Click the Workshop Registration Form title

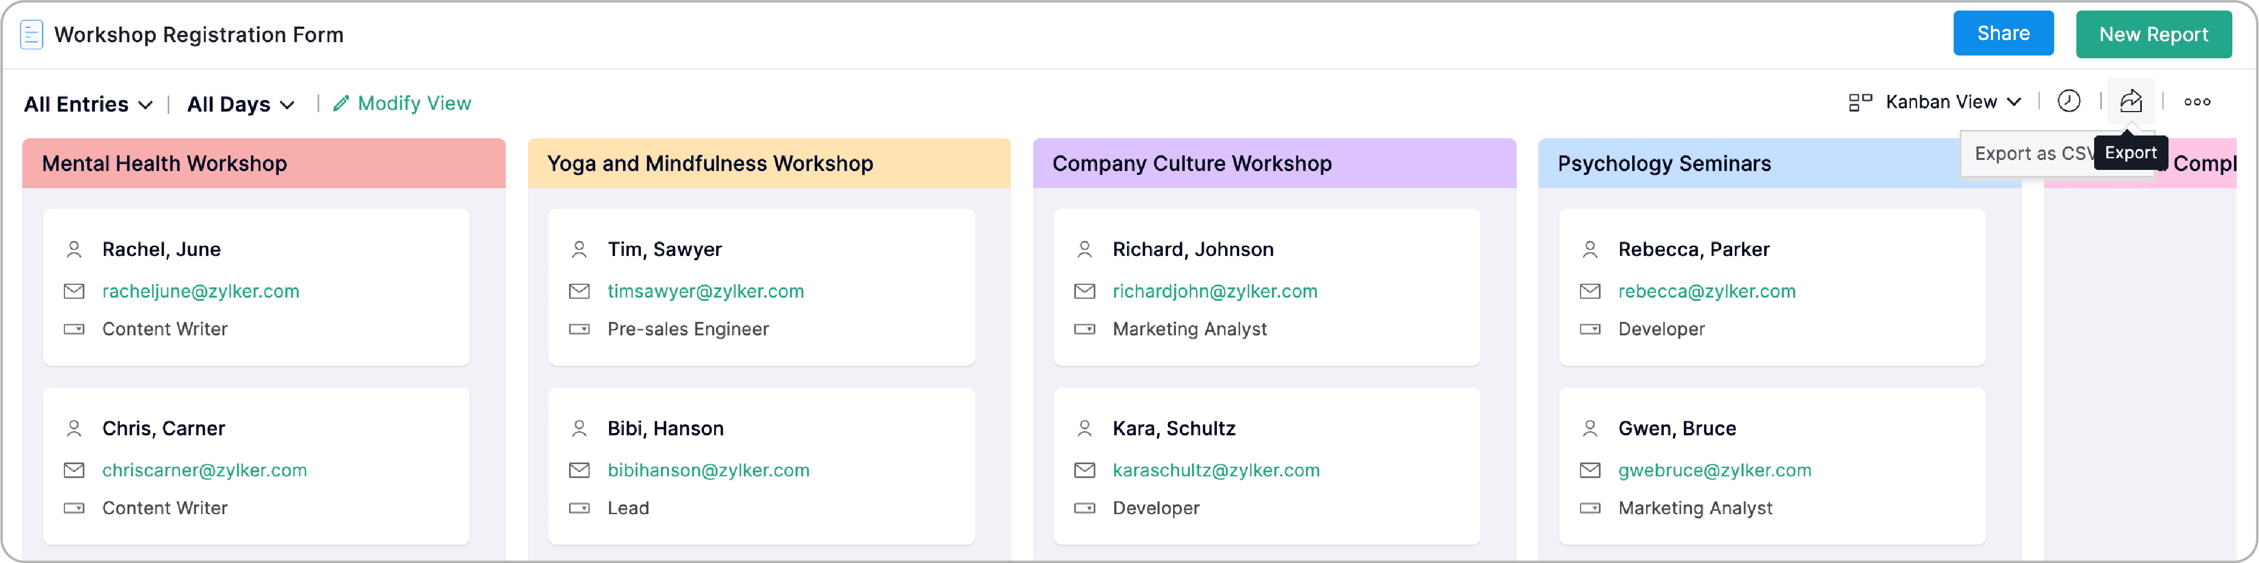click(x=199, y=35)
